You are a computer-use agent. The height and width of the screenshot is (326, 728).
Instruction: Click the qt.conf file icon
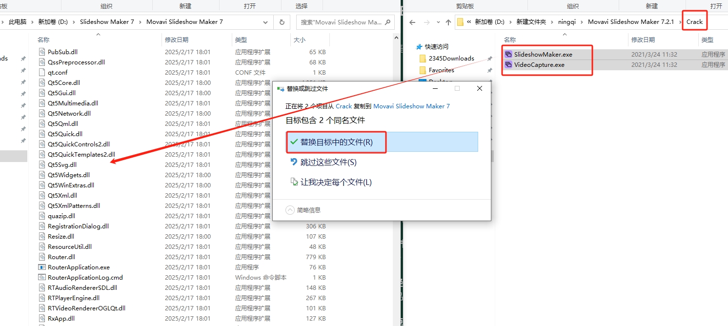tap(42, 72)
